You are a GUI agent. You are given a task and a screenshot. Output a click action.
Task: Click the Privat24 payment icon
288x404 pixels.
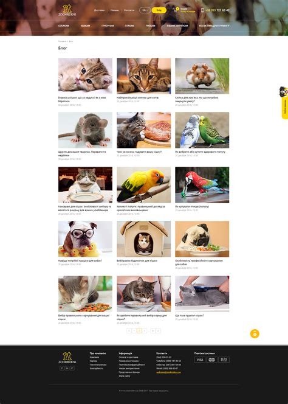point(224,360)
